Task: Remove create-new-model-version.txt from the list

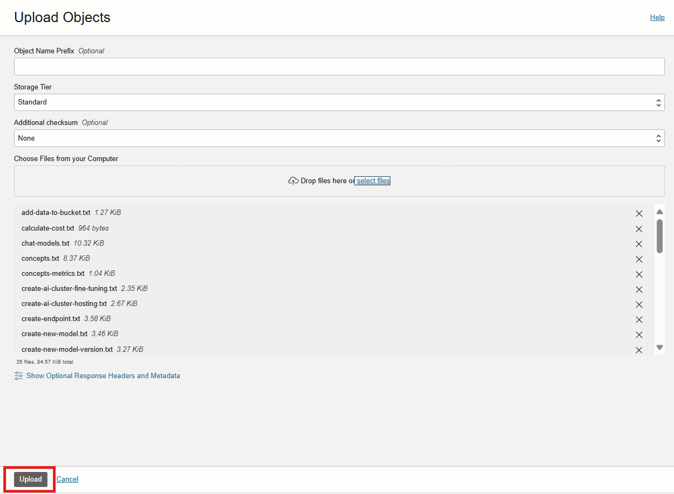Action: (x=639, y=350)
